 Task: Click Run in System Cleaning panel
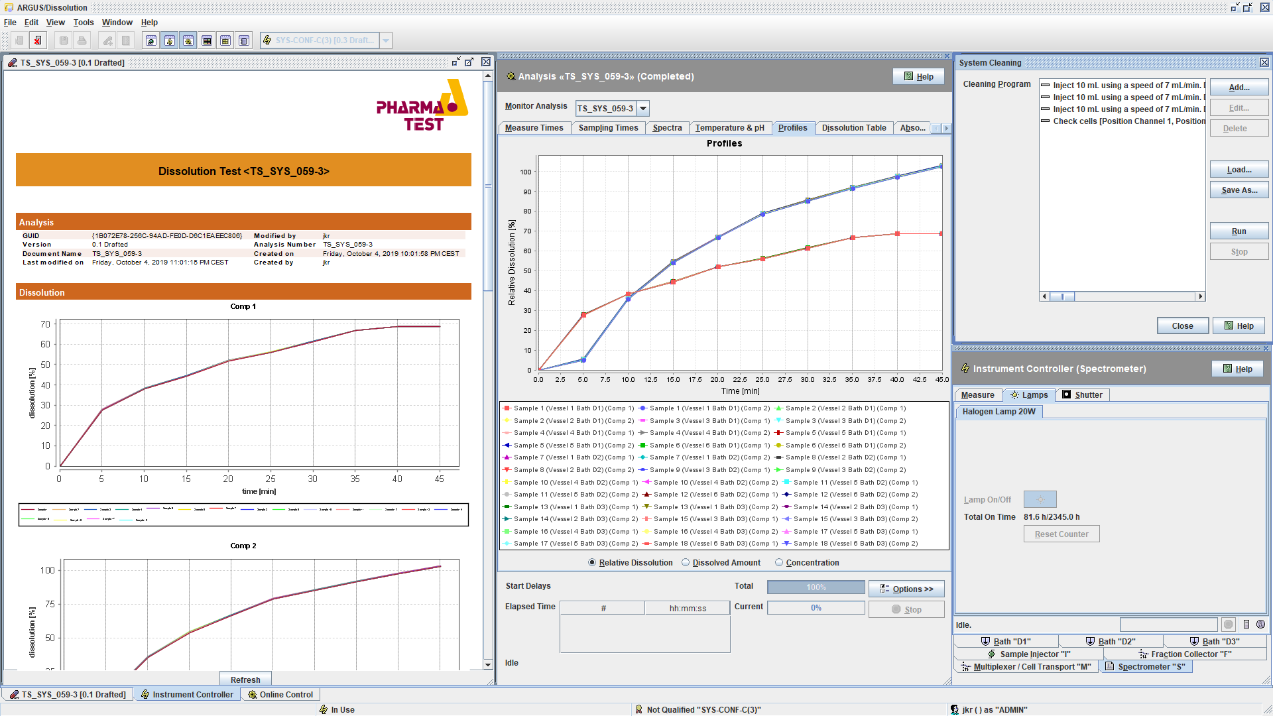click(1239, 231)
